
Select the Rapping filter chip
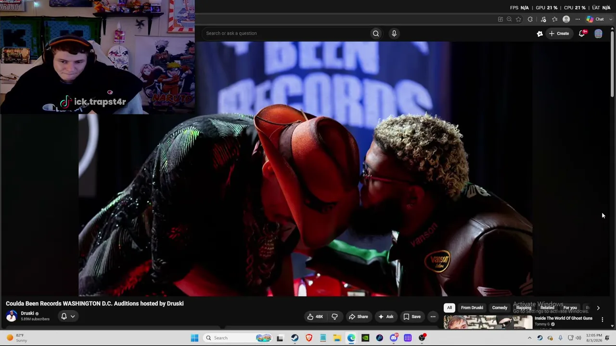pyautogui.click(x=524, y=308)
